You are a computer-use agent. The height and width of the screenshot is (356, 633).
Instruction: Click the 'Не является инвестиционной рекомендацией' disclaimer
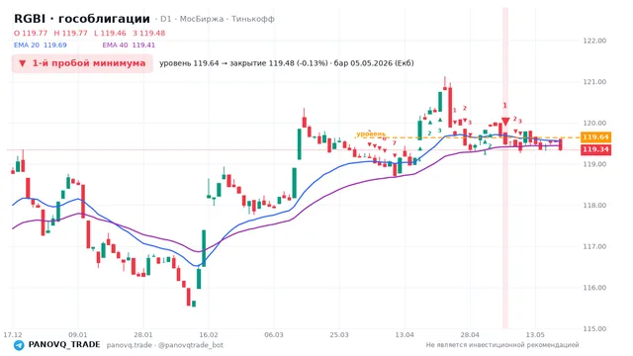(502, 345)
